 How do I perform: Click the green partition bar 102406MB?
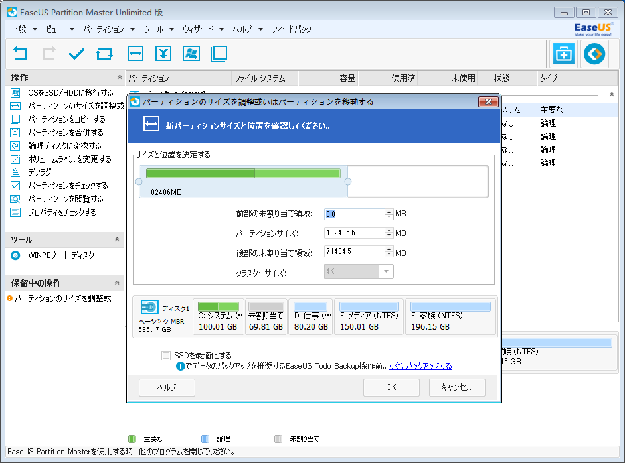(243, 173)
